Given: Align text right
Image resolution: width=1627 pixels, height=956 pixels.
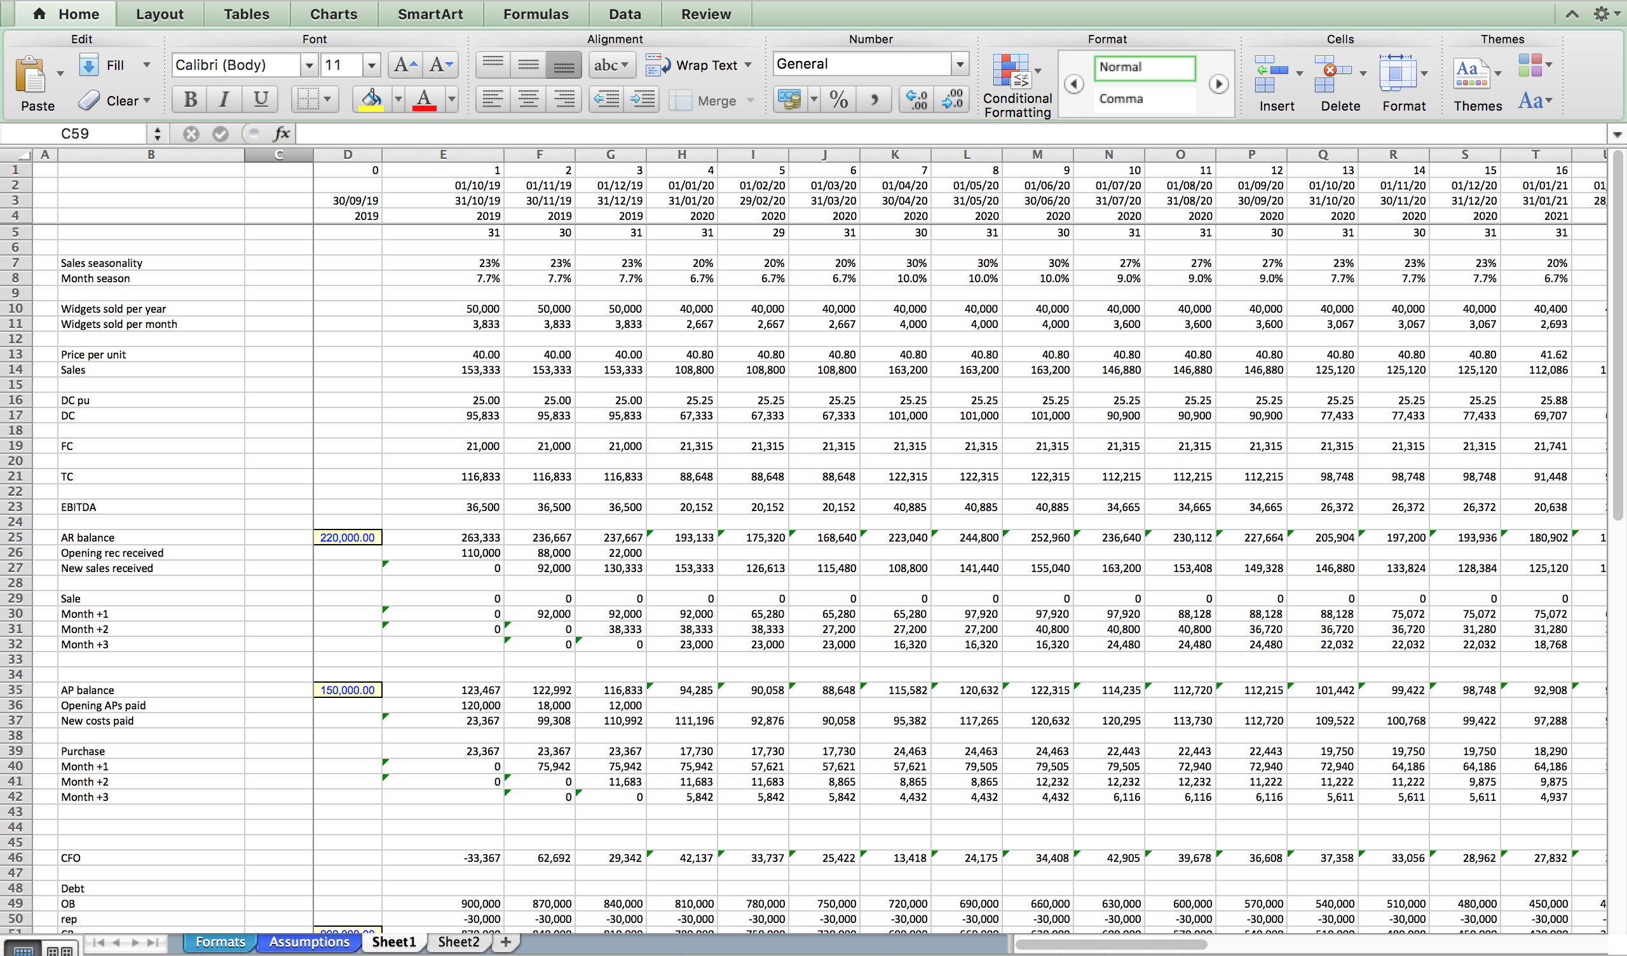Looking at the screenshot, I should (x=564, y=99).
